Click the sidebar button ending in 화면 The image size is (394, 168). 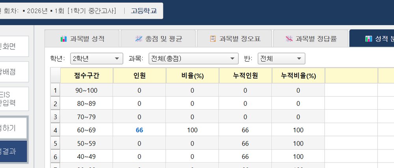(14, 46)
